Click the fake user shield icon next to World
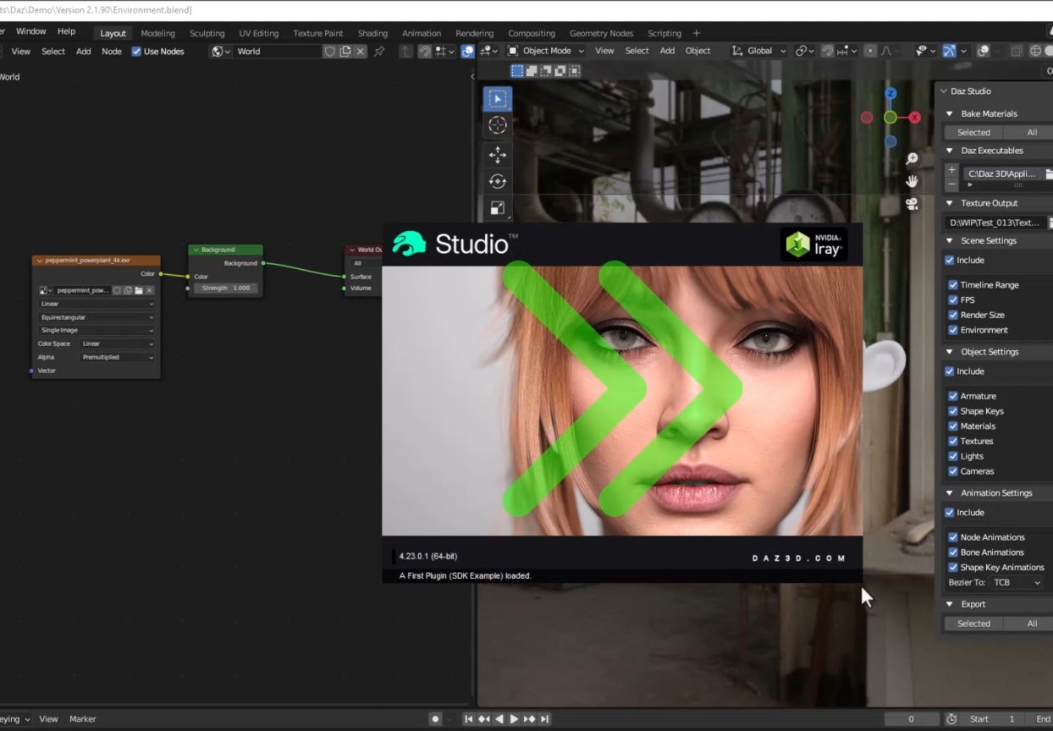 click(x=330, y=52)
